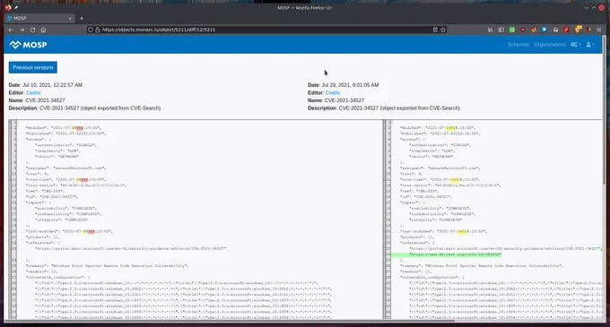Show the Firefox sidebar panel icon

click(501, 30)
